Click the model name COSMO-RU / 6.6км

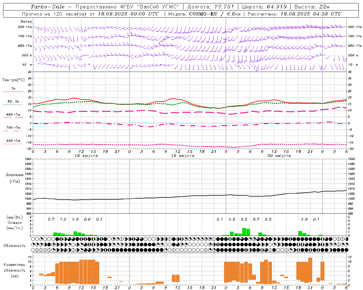(215, 14)
